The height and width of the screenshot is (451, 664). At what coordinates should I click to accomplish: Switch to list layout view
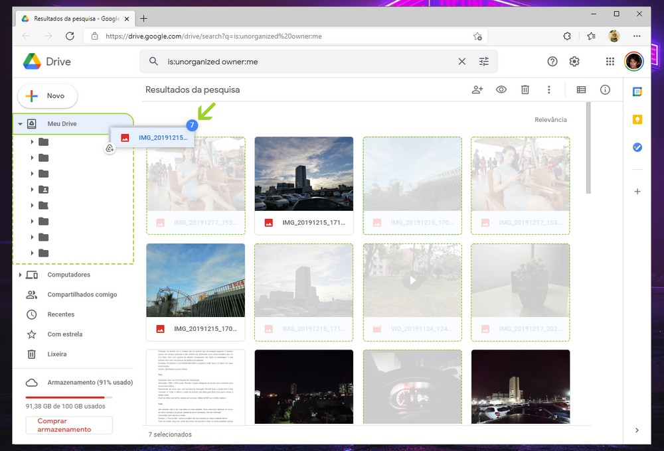tap(581, 90)
